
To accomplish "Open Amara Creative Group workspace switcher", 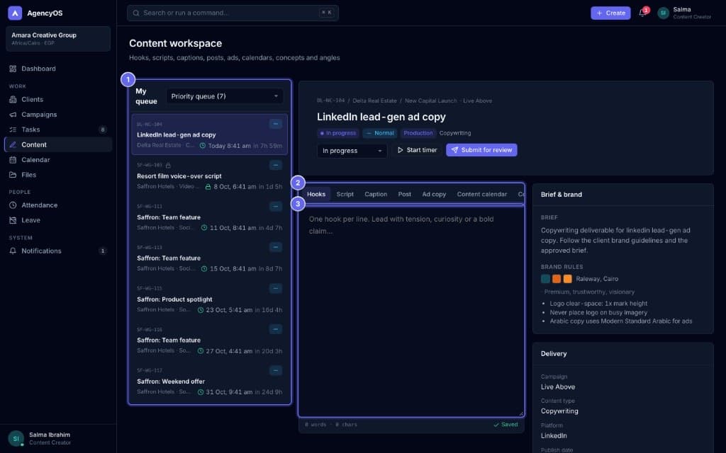I will tap(58, 38).
